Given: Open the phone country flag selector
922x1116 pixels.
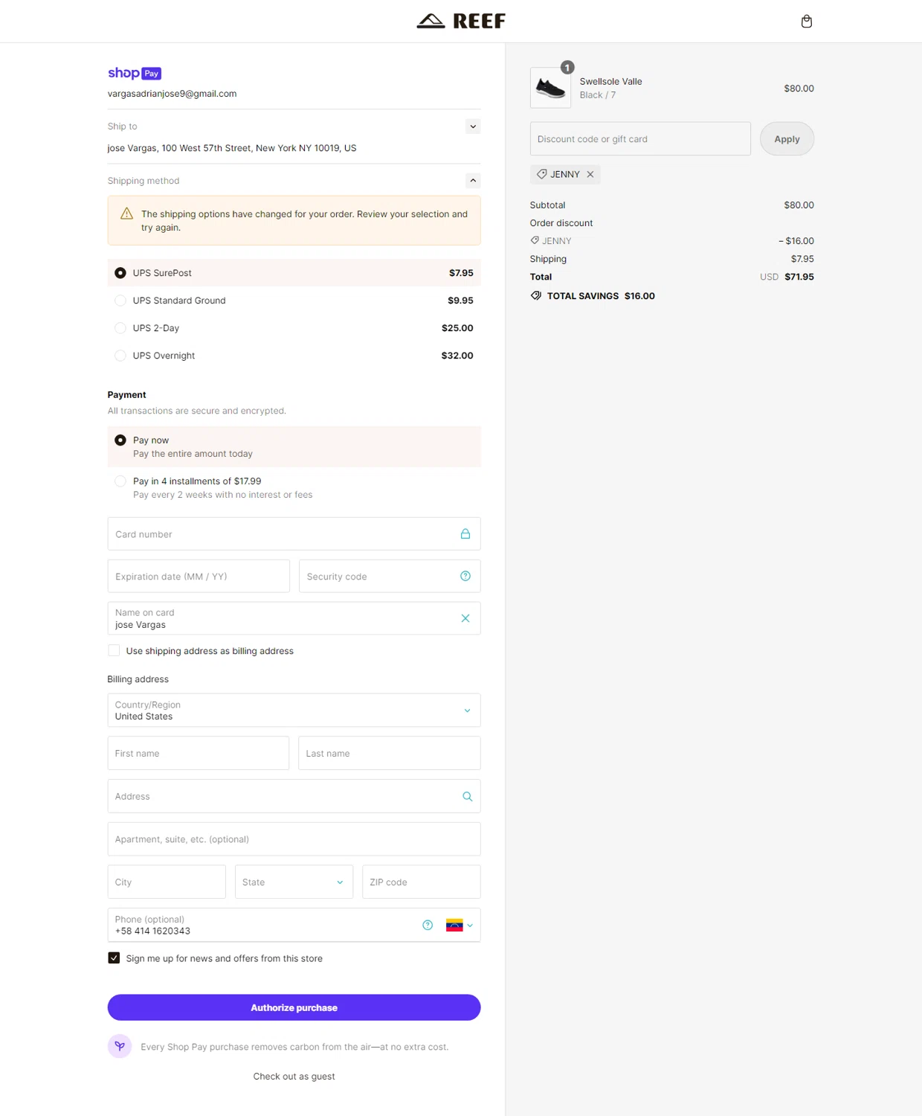Looking at the screenshot, I should 460,925.
